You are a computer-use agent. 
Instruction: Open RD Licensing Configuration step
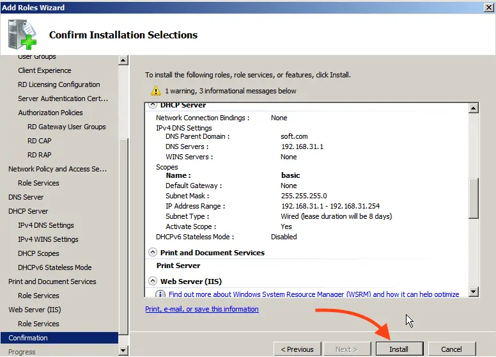tap(59, 84)
